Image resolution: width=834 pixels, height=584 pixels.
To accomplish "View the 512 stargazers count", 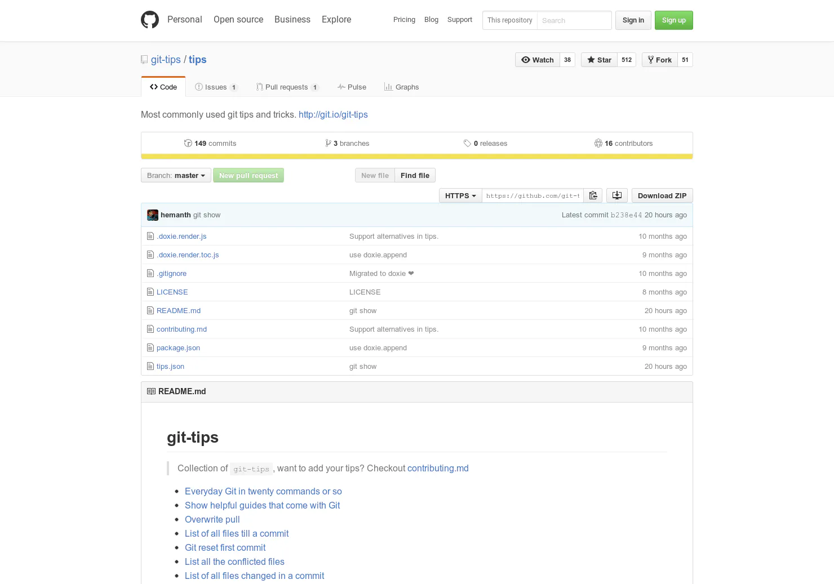I will 627,60.
